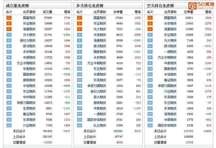Open 海通期货 in the 成交量龙虎榜 table
The width and height of the screenshot is (216, 148).
[29, 29]
